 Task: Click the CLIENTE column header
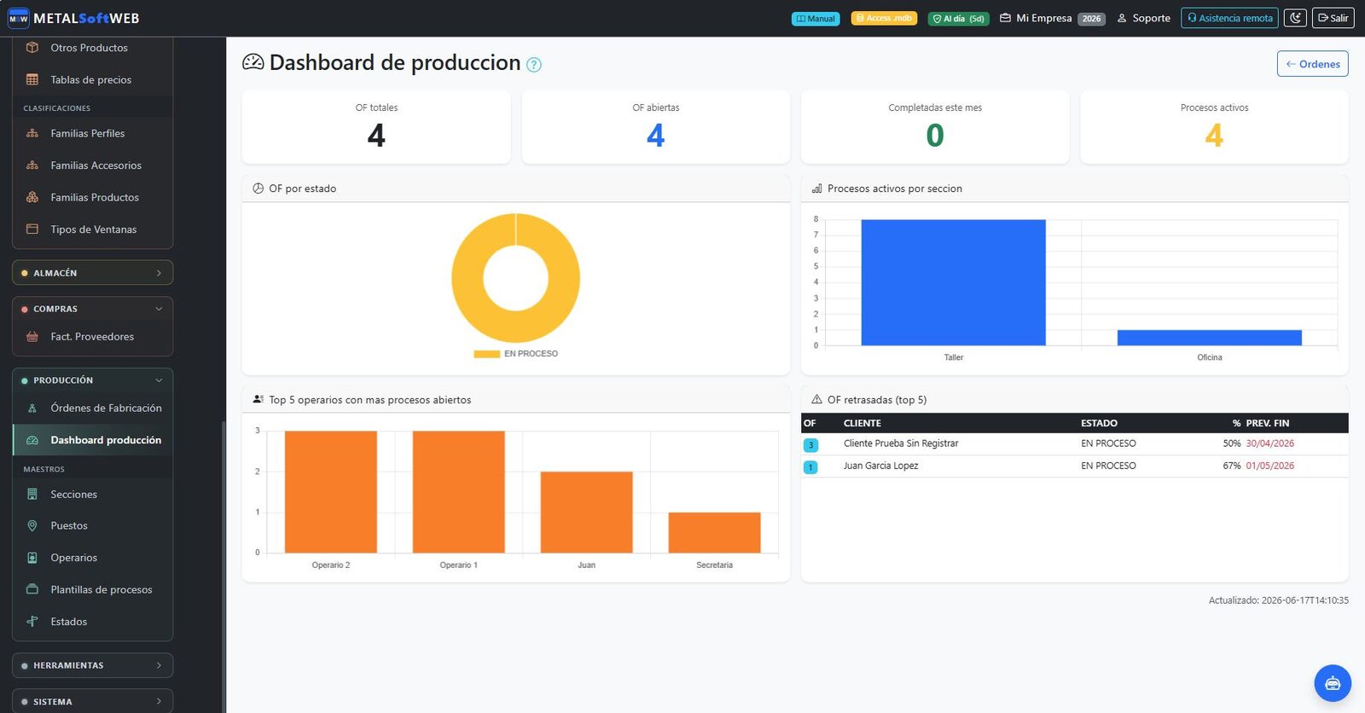coord(862,423)
